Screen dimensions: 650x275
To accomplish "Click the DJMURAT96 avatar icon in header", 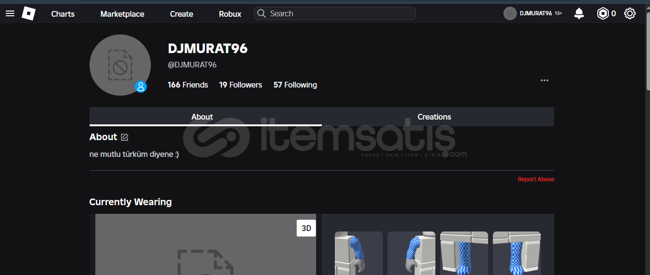I will [510, 14].
